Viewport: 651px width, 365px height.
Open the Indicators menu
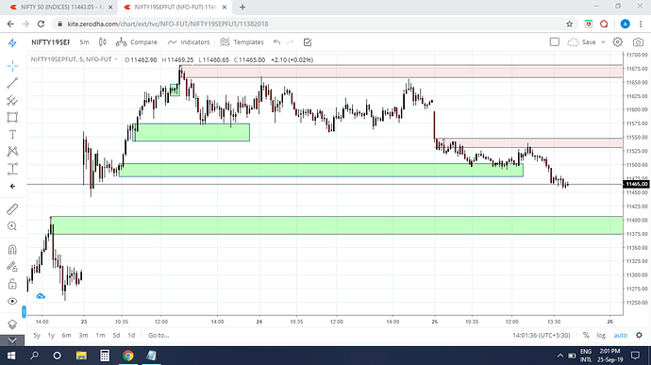click(189, 41)
